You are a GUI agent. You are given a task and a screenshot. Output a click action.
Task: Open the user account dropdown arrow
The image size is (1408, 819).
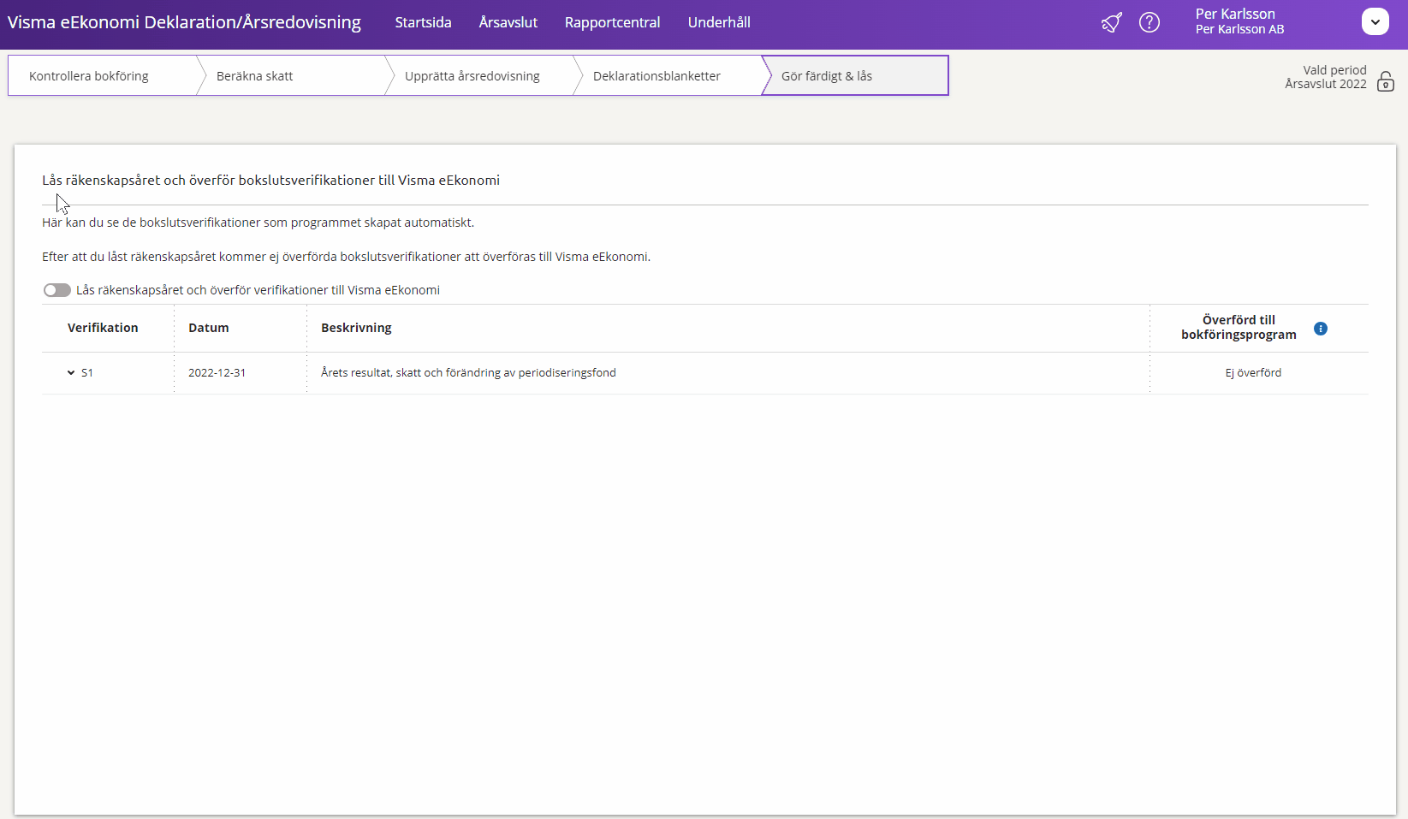(x=1375, y=22)
